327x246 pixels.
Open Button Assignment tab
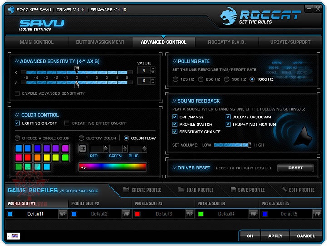click(100, 42)
